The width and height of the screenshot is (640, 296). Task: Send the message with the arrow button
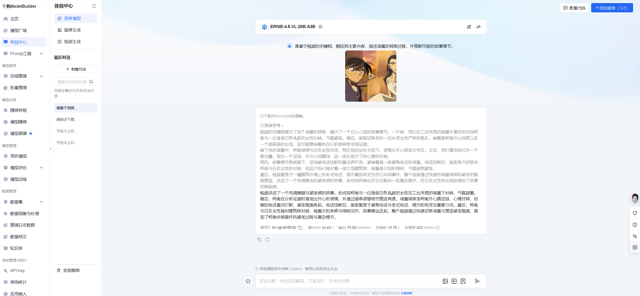coord(477,281)
